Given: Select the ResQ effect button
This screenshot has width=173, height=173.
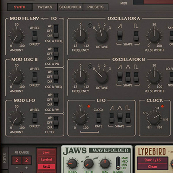Looking at the screenshot, I should (46, 167).
